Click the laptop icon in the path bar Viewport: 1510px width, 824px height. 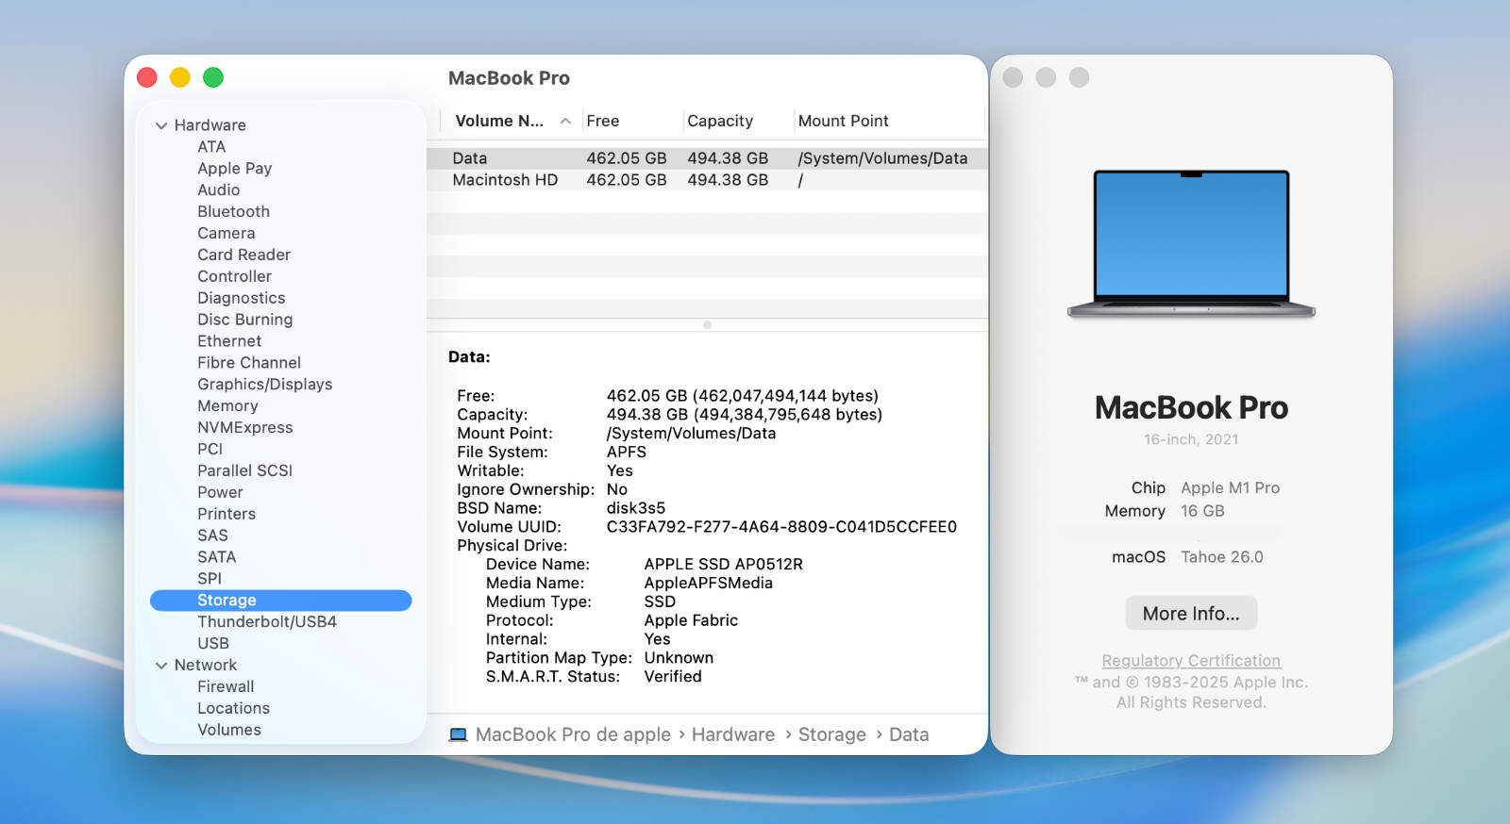click(x=459, y=735)
